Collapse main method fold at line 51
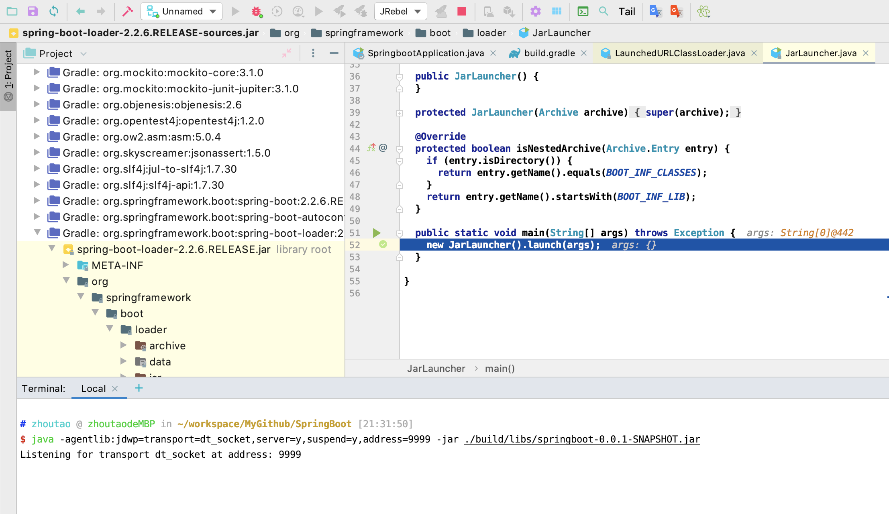The width and height of the screenshot is (889, 514). pyautogui.click(x=400, y=233)
